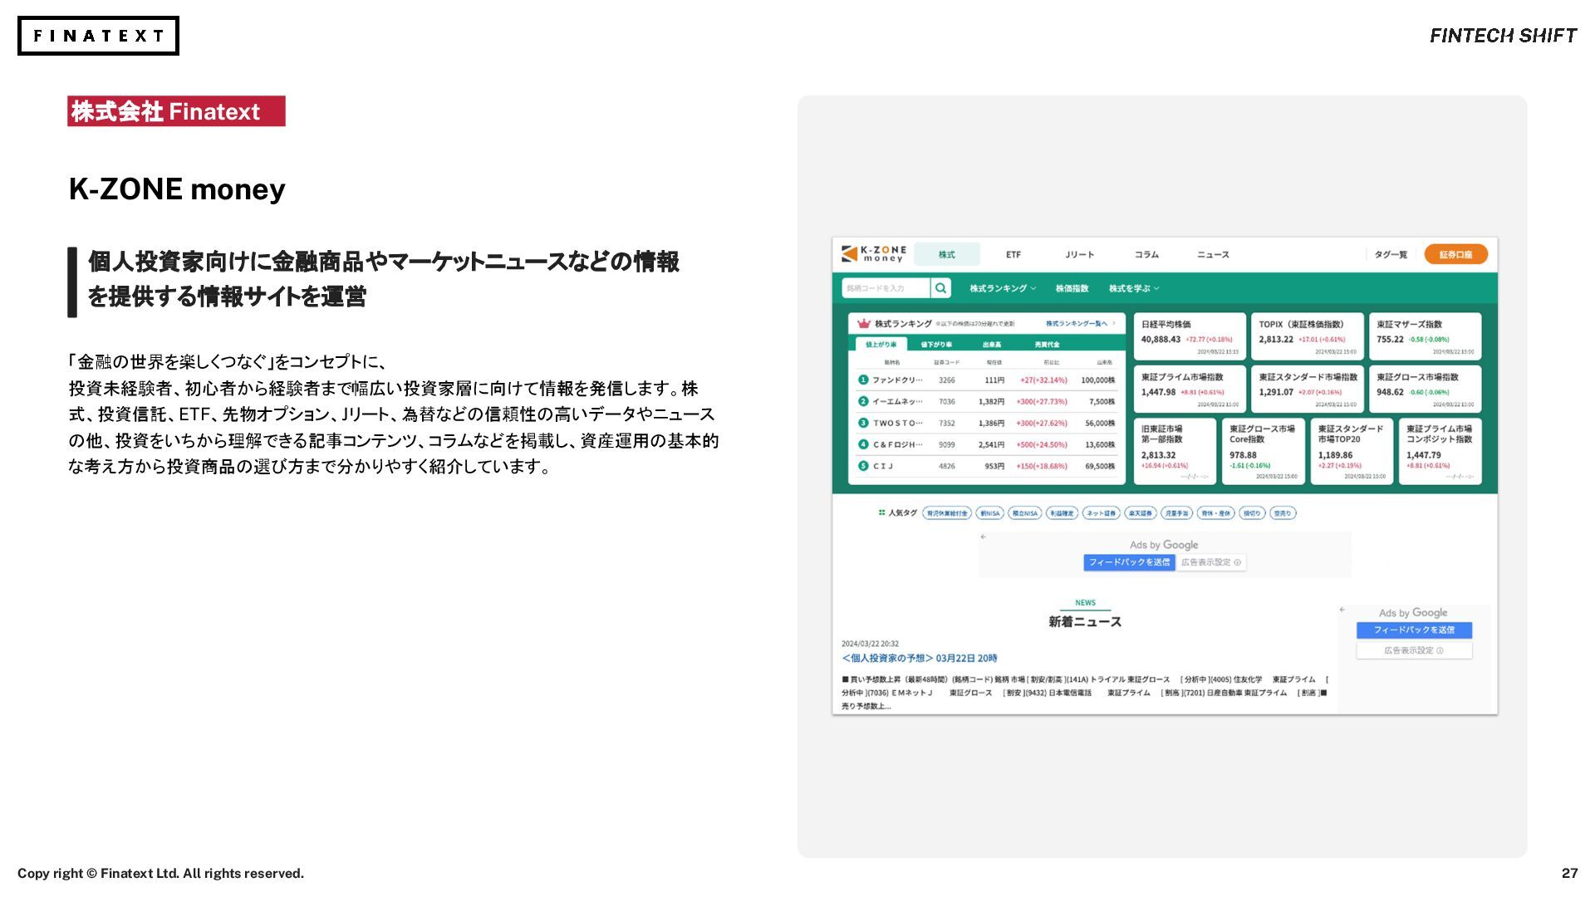Viewport: 1595px width, 897px height.
Task: Click the 楽天証券 popular tag
Action: [1141, 513]
